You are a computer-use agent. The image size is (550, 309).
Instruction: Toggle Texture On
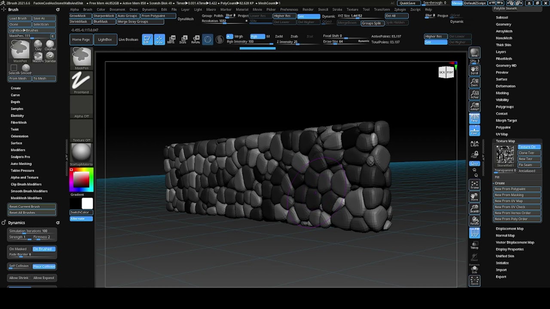point(529,147)
